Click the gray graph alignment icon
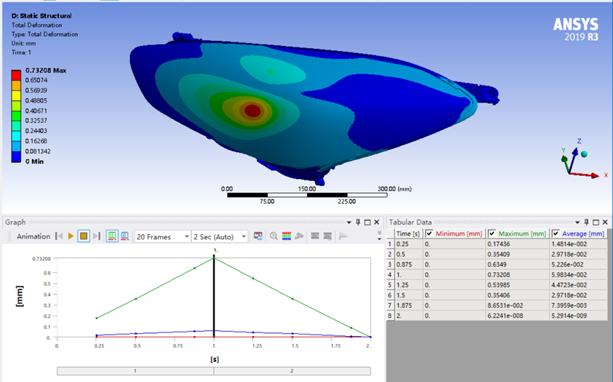 [343, 236]
